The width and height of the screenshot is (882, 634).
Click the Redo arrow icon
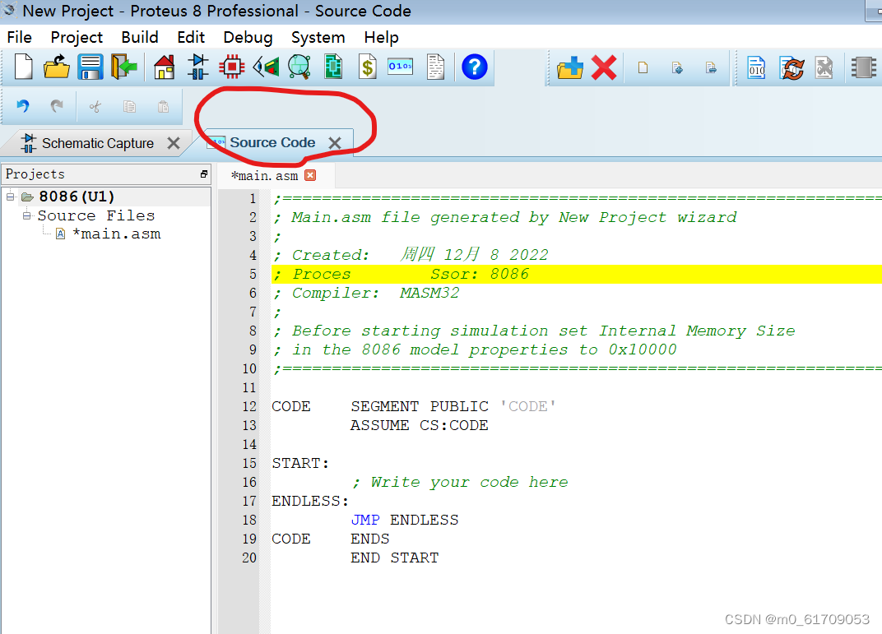point(57,106)
